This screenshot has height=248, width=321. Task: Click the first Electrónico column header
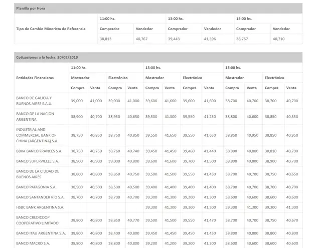(x=118, y=78)
